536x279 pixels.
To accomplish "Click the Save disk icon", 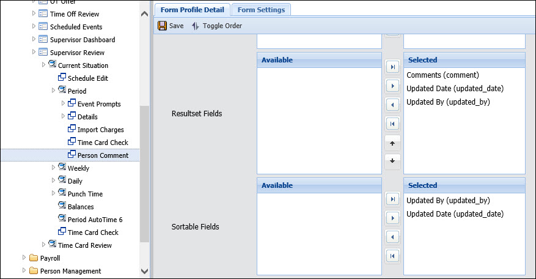I will (163, 26).
